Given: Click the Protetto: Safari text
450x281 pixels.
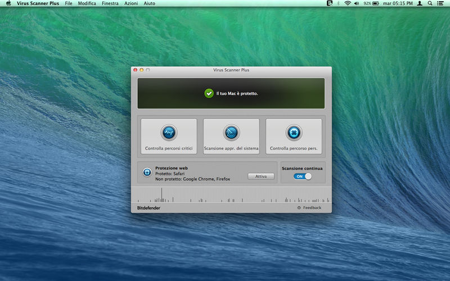Looking at the screenshot, I should [x=170, y=174].
